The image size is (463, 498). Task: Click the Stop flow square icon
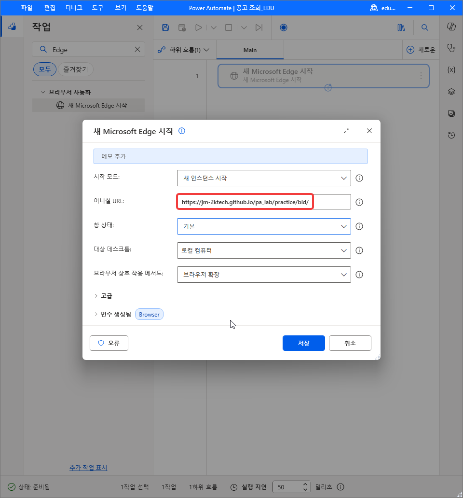pos(229,28)
